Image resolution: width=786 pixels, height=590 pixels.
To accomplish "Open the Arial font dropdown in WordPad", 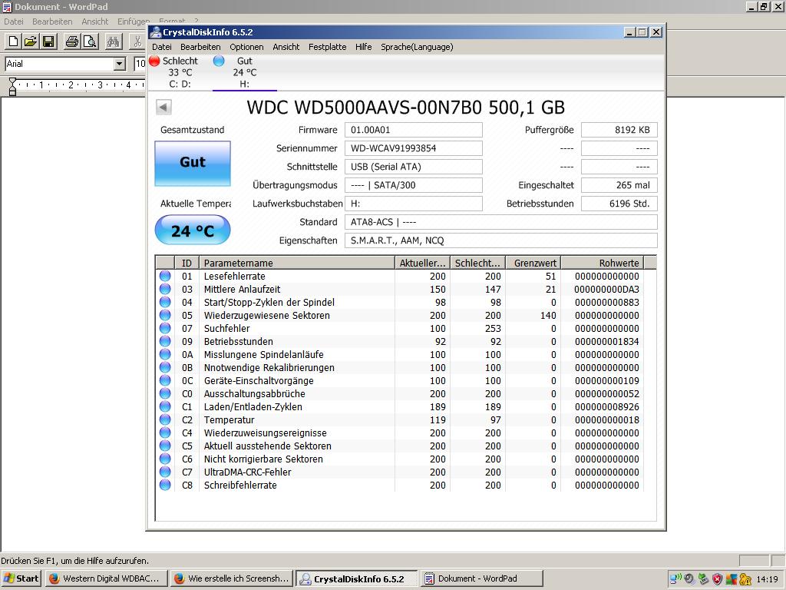I will (119, 64).
